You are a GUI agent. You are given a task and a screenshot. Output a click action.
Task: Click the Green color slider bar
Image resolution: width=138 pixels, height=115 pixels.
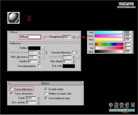pyautogui.click(x=109, y=36)
